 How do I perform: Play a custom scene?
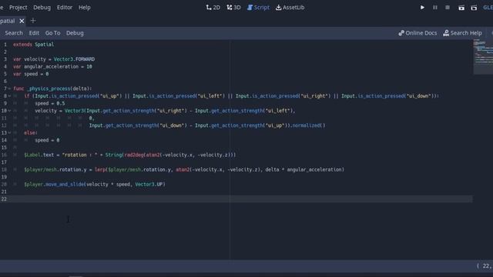(474, 8)
